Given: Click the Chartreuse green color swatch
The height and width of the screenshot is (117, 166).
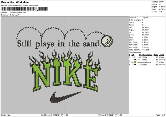Looking at the screenshot, I should click(x=135, y=62).
